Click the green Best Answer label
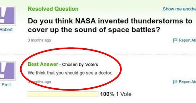The width and height of the screenshot is (196, 103). click(43, 64)
